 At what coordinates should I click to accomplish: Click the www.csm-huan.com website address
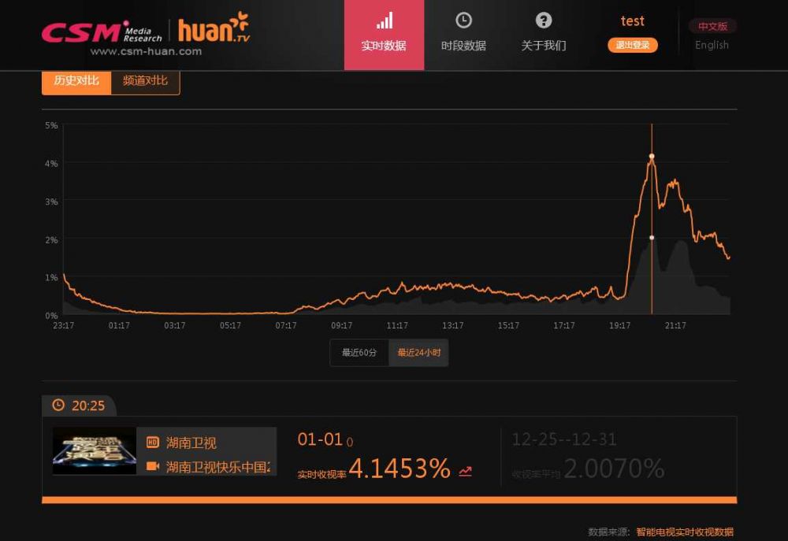(146, 52)
